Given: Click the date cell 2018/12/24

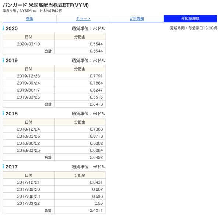Looking at the screenshot, I should point(28,129).
